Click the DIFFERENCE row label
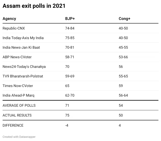Viewport: 161px width, 141px height. (x=13, y=125)
